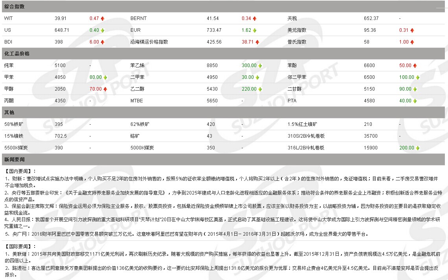Click the red up arrow beside WIT's 0.47

[x=103, y=18]
